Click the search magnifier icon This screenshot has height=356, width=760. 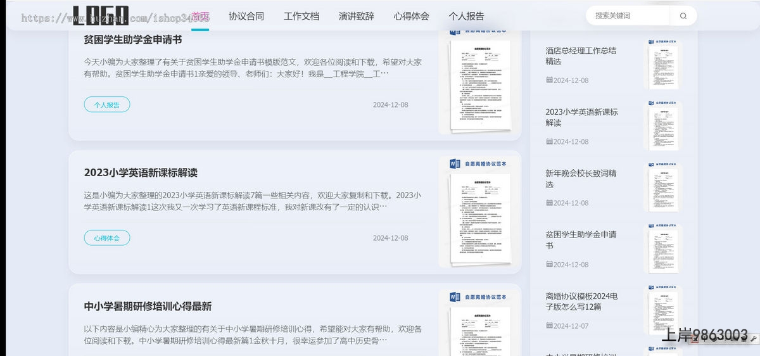683,16
